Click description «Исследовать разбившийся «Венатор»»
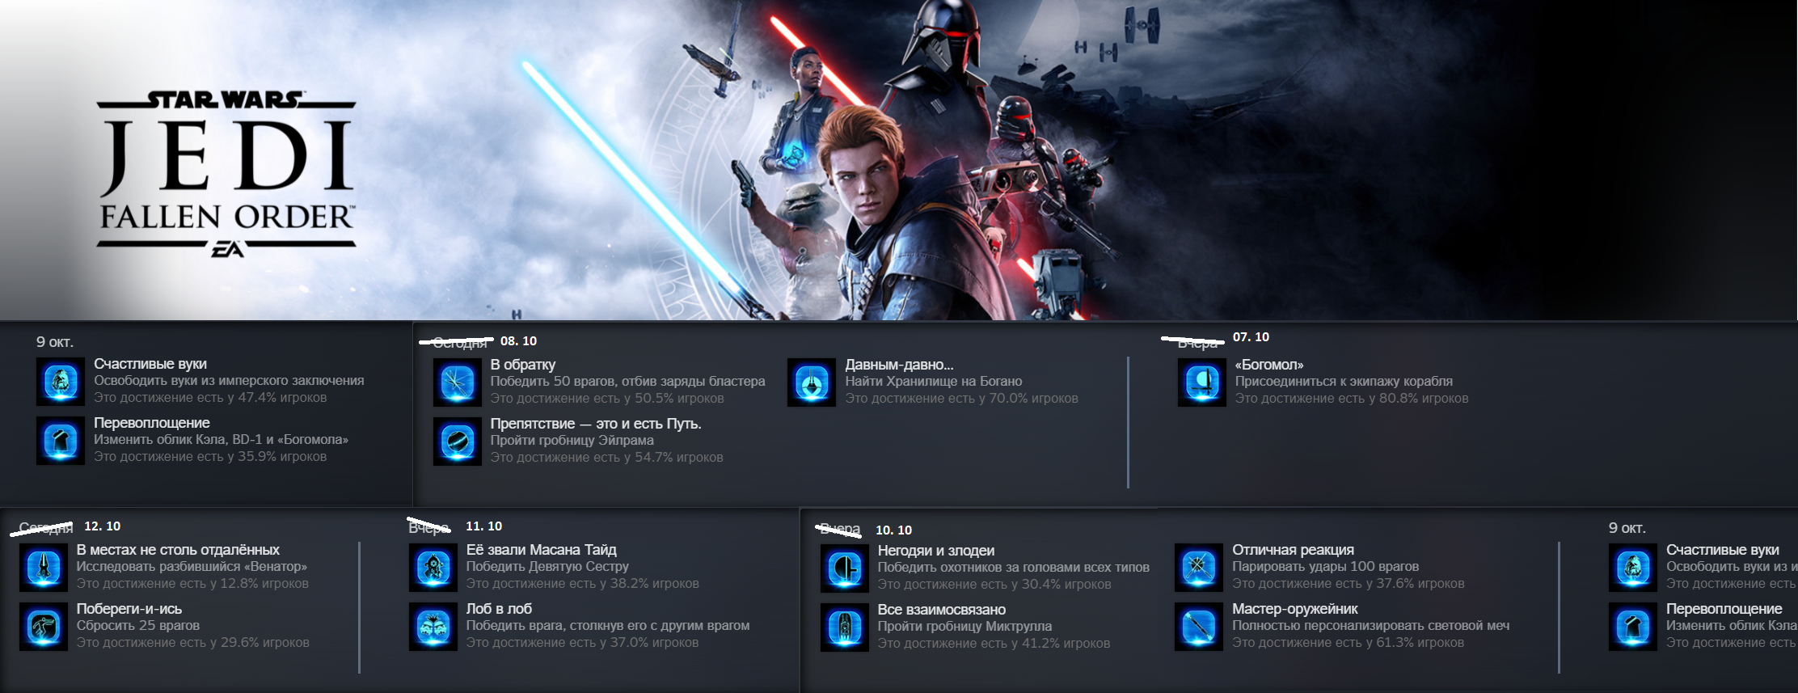Image resolution: width=1798 pixels, height=693 pixels. point(192,567)
